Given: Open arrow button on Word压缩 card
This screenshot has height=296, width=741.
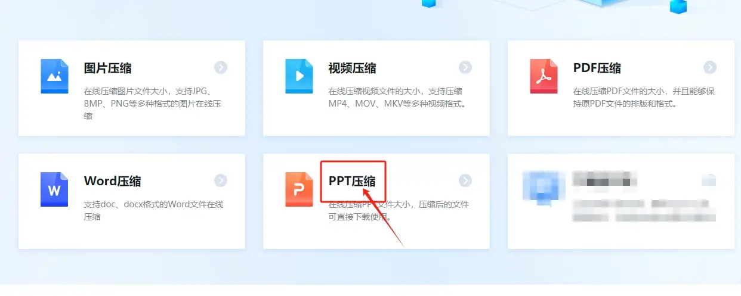Looking at the screenshot, I should click(x=221, y=180).
